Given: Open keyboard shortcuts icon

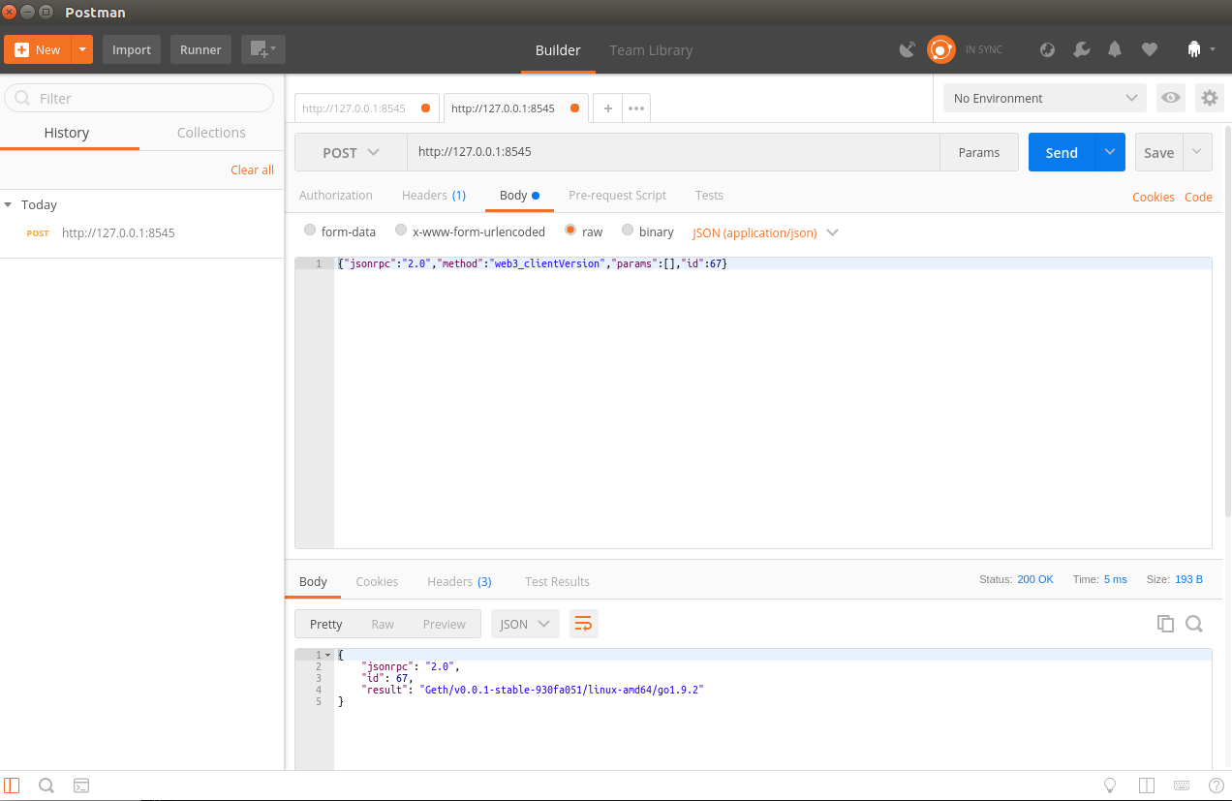Looking at the screenshot, I should pyautogui.click(x=1182, y=786).
